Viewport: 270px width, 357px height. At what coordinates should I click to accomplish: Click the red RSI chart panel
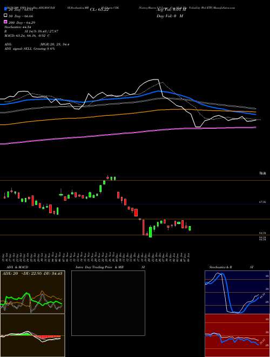(x=237, y=335)
